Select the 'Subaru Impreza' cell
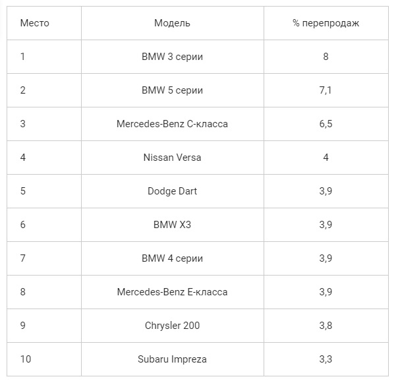Viewport: 398px width, 383px height. click(x=172, y=359)
